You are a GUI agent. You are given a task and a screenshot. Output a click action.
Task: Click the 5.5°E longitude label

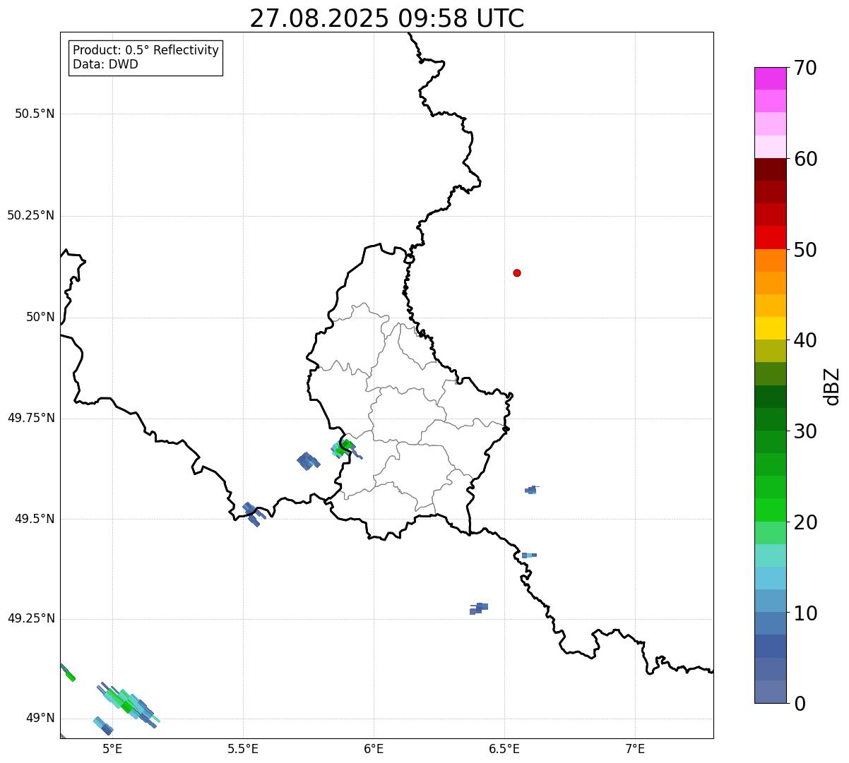click(243, 748)
